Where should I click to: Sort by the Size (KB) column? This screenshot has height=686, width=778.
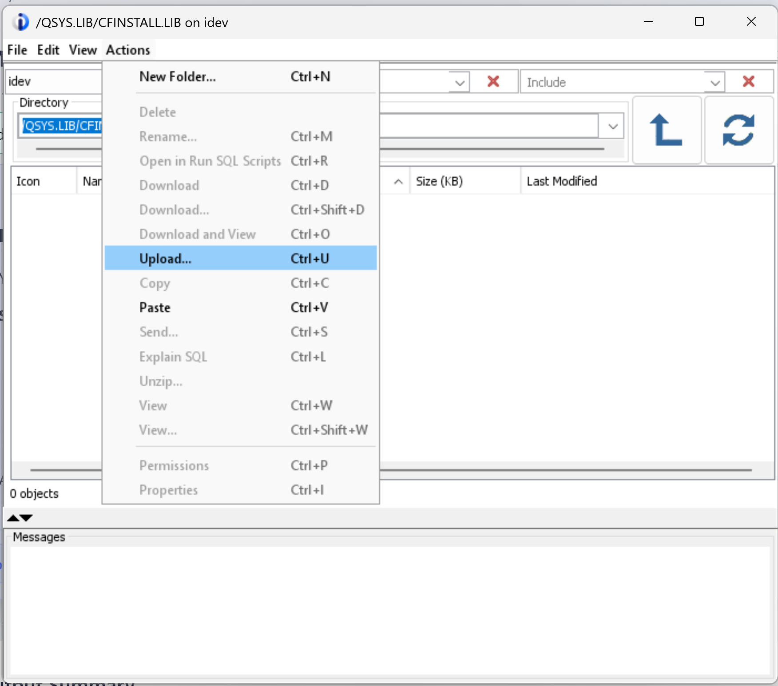click(465, 181)
